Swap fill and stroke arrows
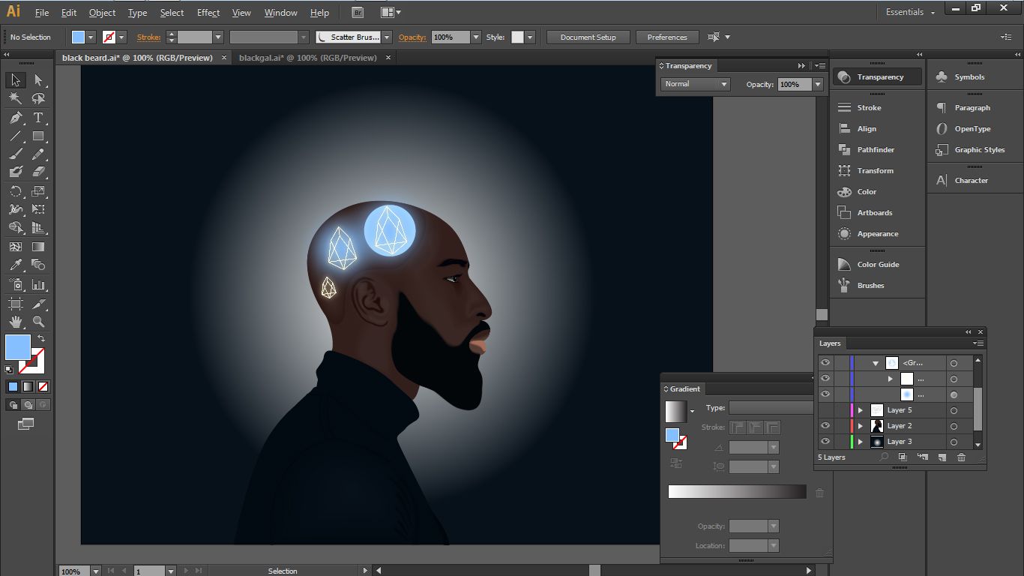 coord(41,339)
